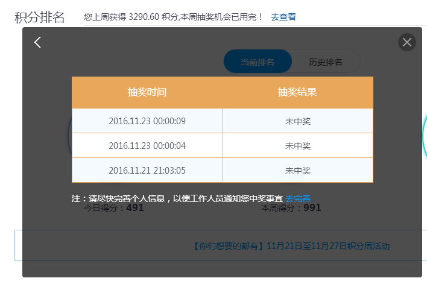Click the 去查看 link

coord(283,17)
